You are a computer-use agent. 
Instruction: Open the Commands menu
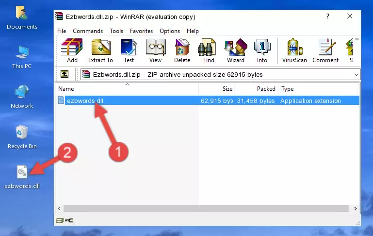click(x=88, y=31)
